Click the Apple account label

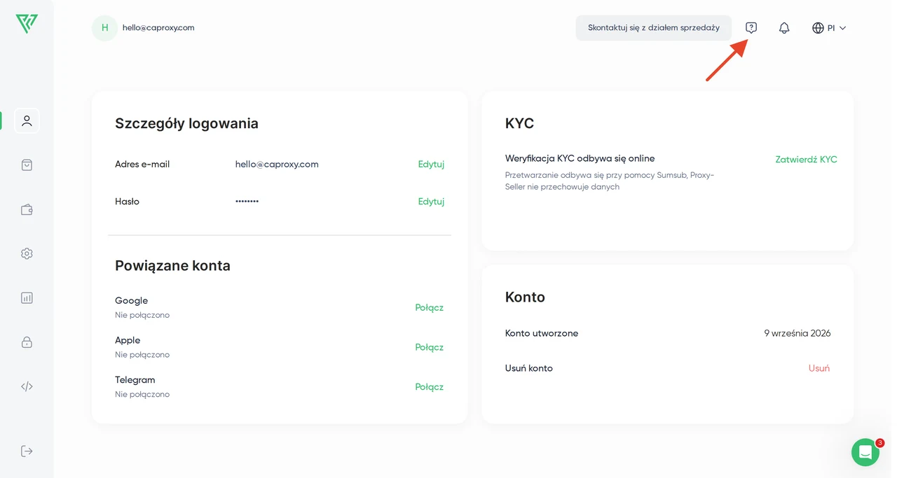(128, 341)
